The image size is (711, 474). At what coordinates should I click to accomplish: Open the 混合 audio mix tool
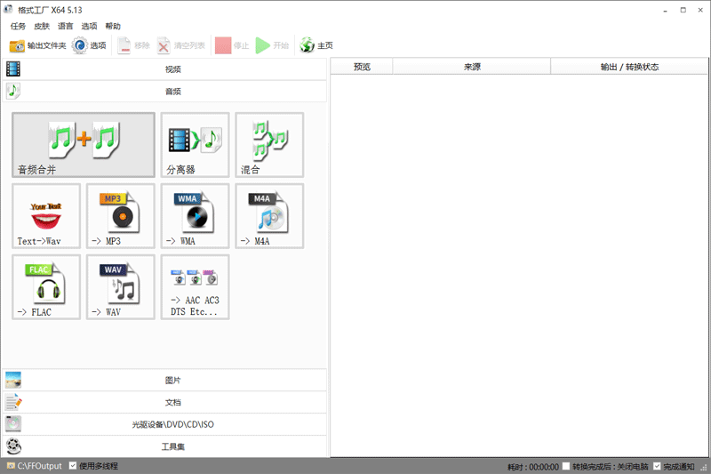coord(269,145)
